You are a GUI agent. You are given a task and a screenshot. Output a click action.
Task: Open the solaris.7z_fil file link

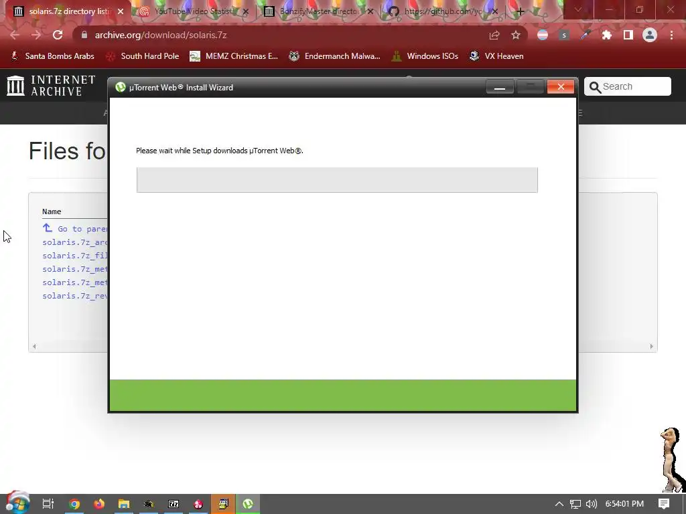point(75,256)
